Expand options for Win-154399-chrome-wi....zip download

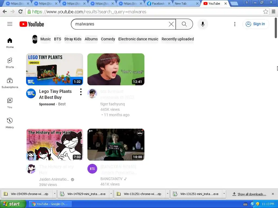click(55, 194)
